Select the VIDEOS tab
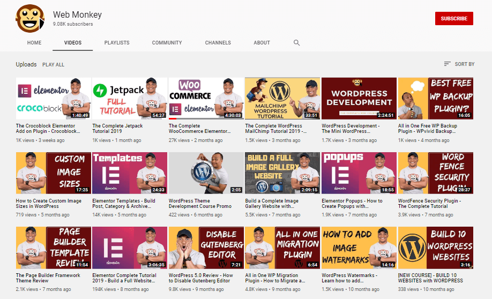492x299 pixels. (x=73, y=43)
